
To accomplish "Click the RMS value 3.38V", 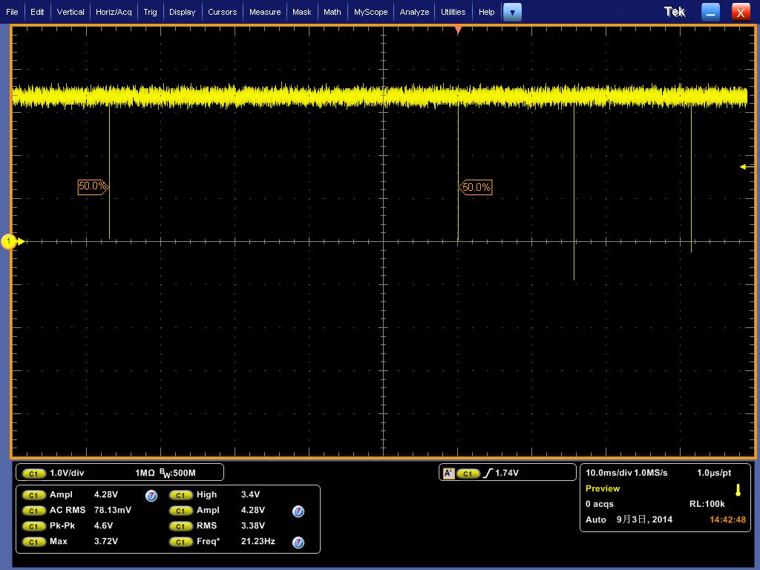I will pos(252,526).
